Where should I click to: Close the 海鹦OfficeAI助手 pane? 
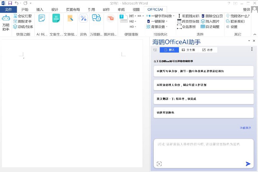(x=254, y=41)
